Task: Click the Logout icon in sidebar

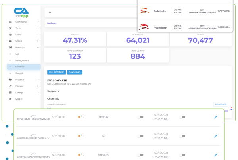Action: pyautogui.click(x=10, y=98)
